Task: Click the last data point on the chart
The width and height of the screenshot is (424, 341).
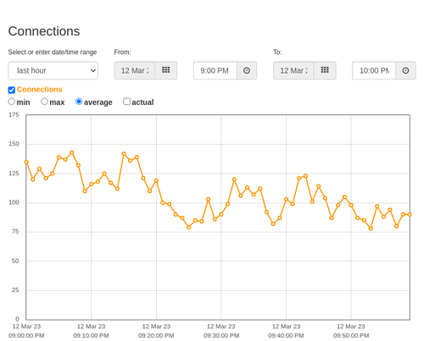Action: (410, 215)
